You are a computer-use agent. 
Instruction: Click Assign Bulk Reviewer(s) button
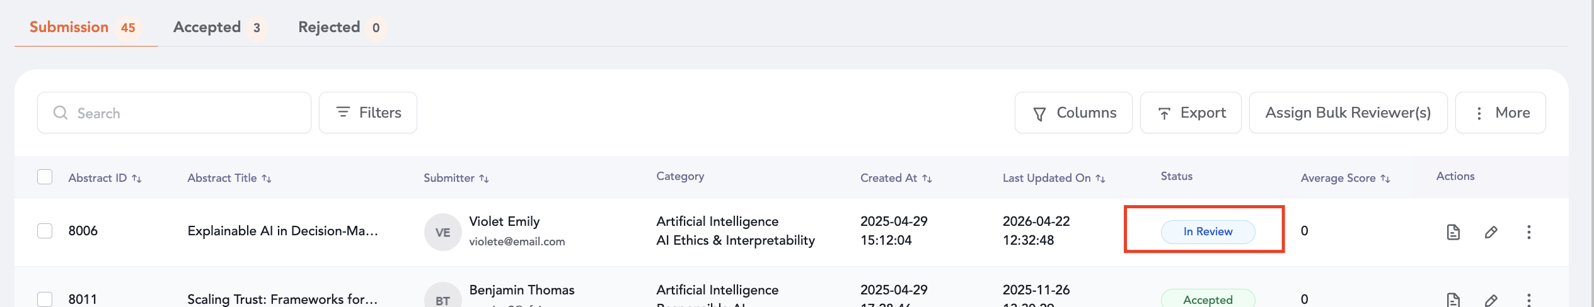(1348, 113)
